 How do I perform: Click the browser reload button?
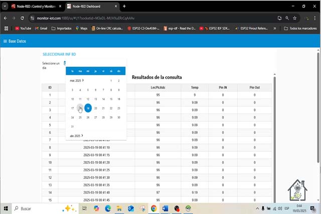pos(23,18)
